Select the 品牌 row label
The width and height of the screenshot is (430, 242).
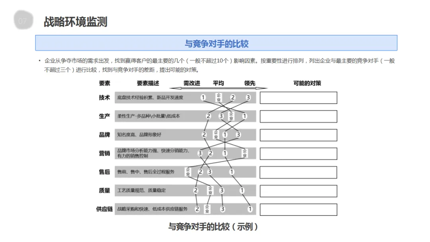pos(104,135)
